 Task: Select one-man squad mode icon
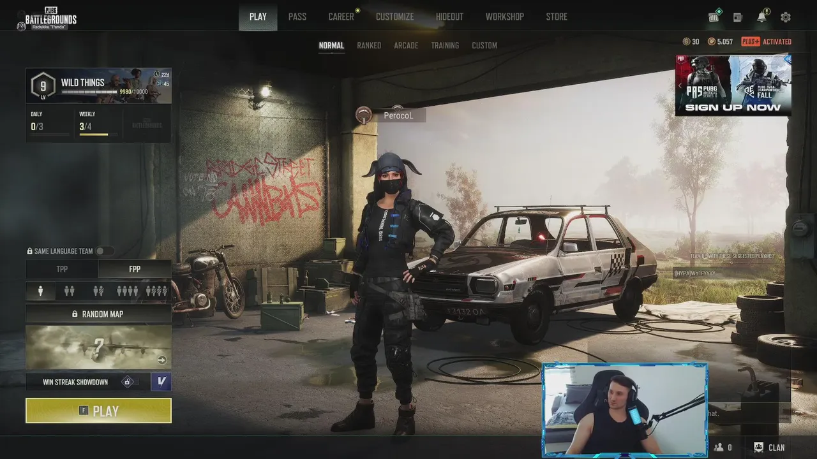(156, 291)
